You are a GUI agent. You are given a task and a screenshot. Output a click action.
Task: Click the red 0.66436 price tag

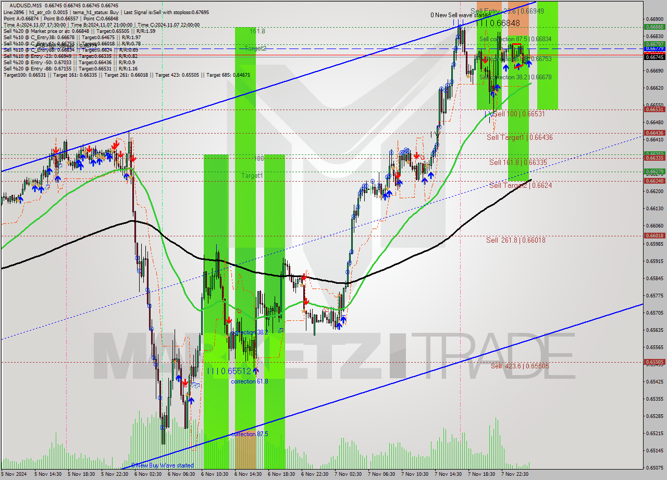pyautogui.click(x=654, y=133)
